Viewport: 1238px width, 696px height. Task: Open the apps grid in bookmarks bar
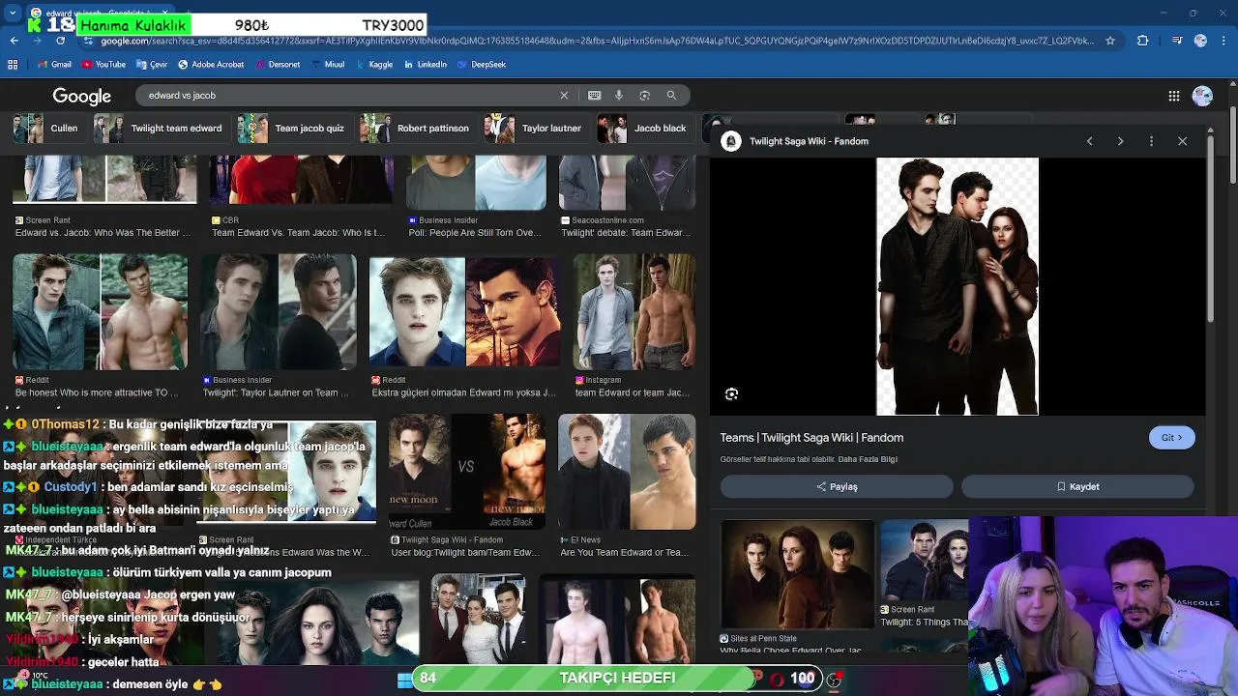(13, 65)
